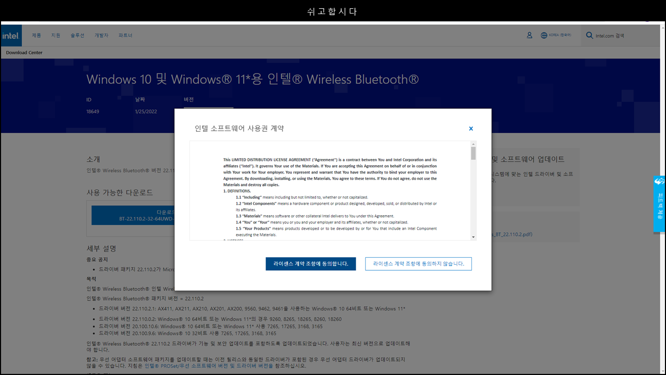Open the 개발자 menu
The width and height of the screenshot is (666, 375).
(x=101, y=35)
